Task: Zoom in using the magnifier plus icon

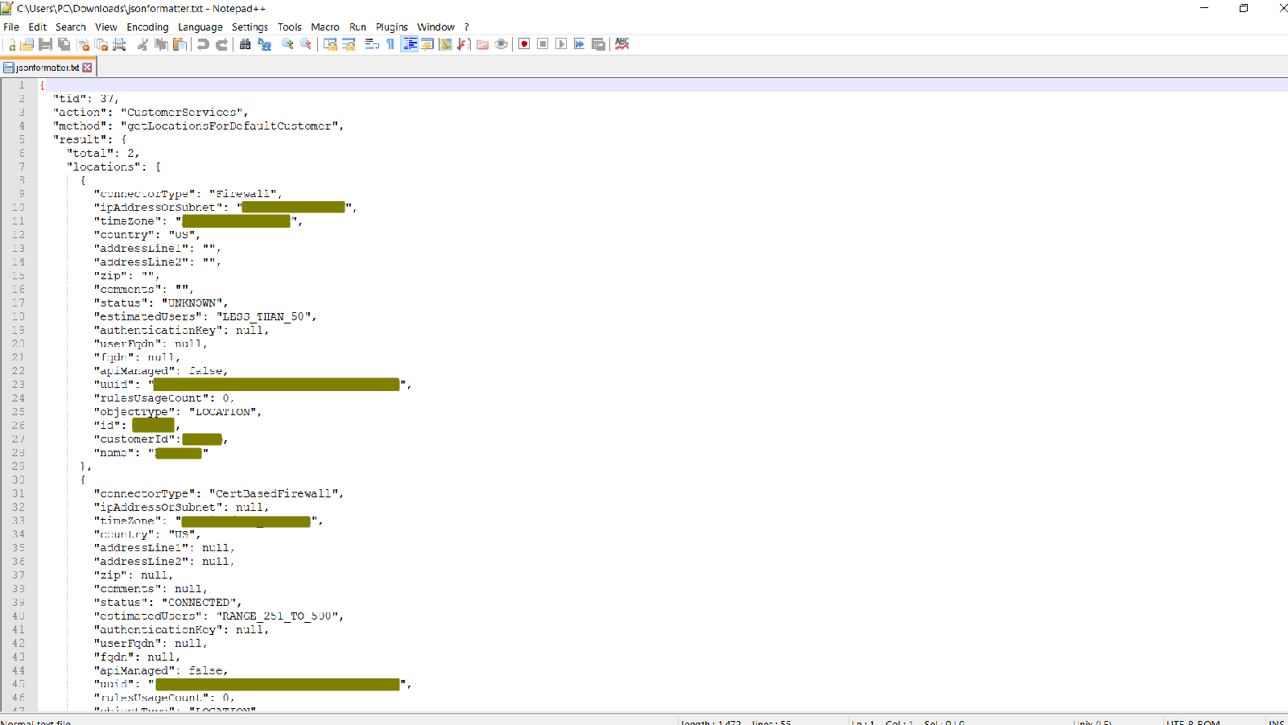Action: click(x=287, y=44)
